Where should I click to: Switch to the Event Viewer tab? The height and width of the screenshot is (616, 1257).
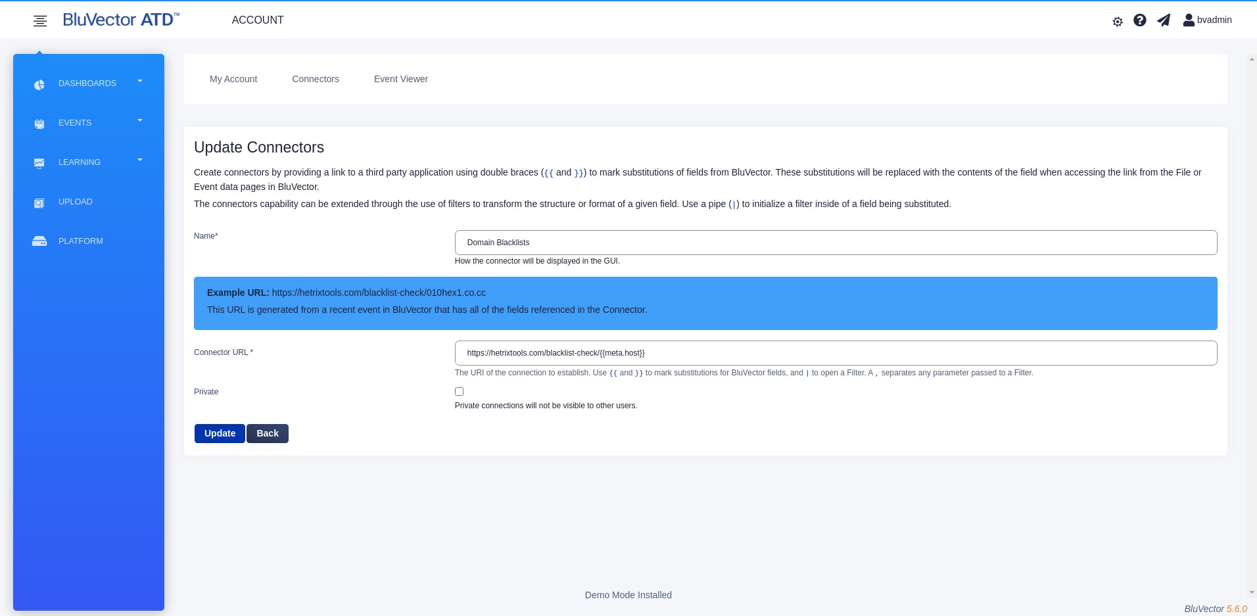401,79
